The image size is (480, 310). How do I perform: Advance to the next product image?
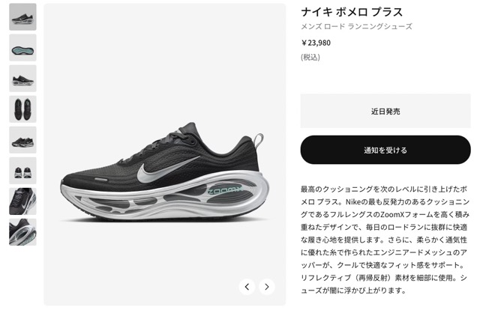coord(267,287)
